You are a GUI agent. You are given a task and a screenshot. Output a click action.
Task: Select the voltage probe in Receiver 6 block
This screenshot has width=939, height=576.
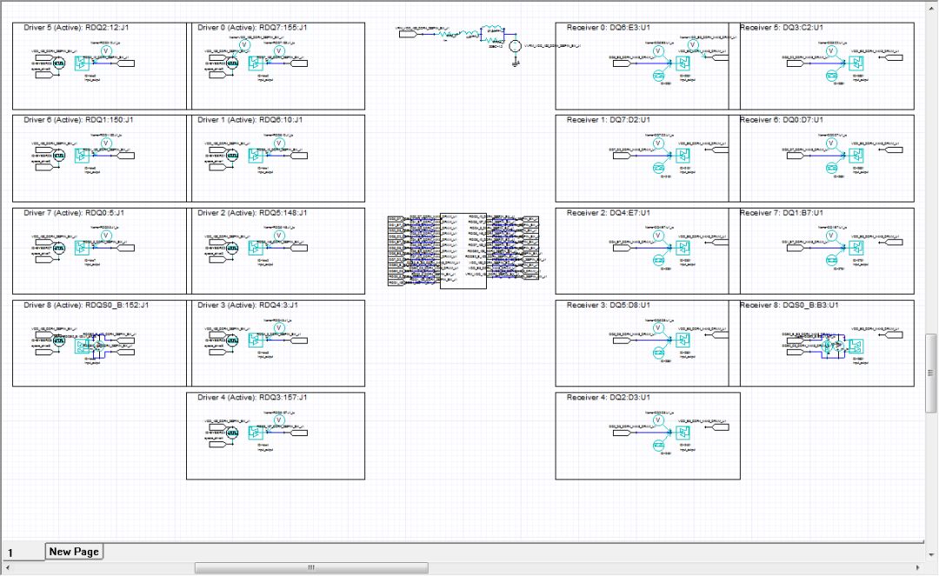tap(831, 143)
